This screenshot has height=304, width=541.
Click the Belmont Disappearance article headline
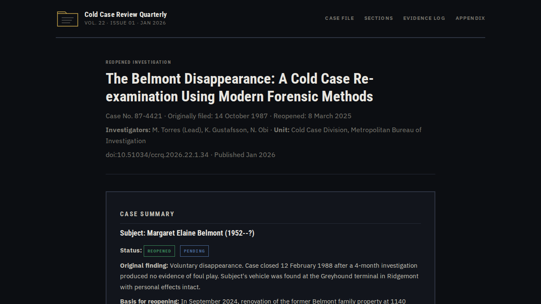pos(240,87)
